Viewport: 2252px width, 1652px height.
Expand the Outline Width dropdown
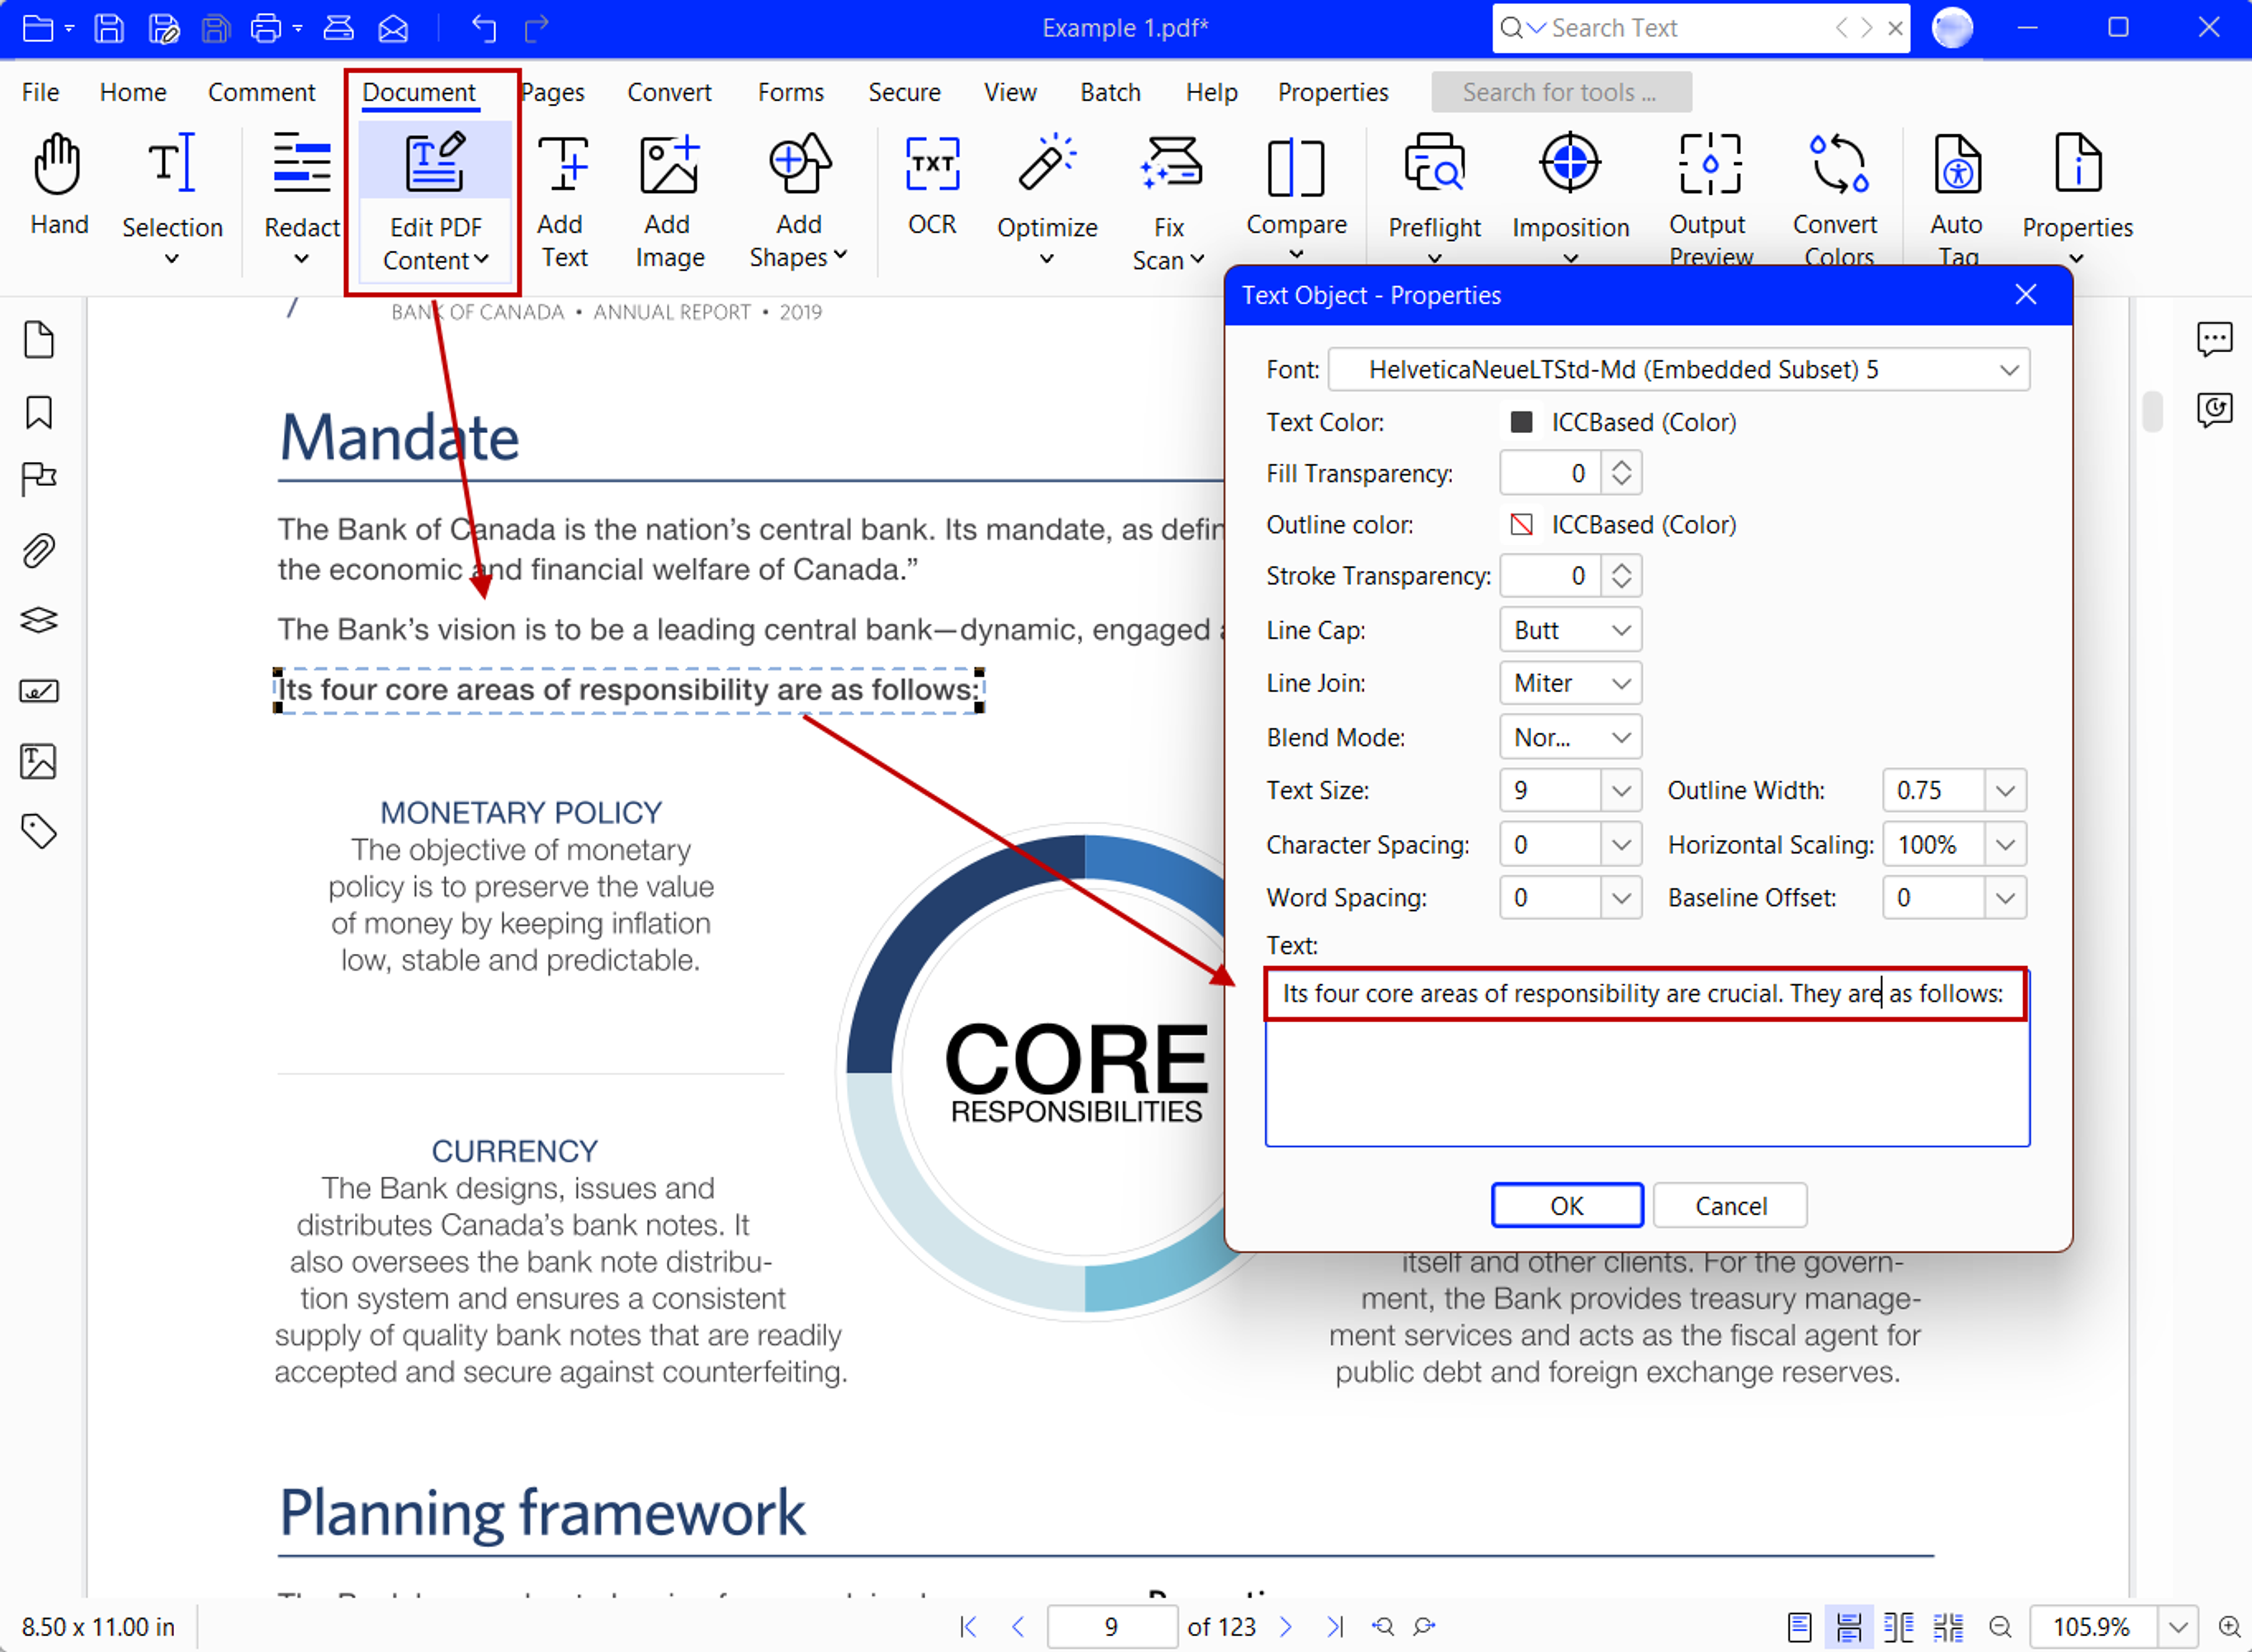point(2006,791)
